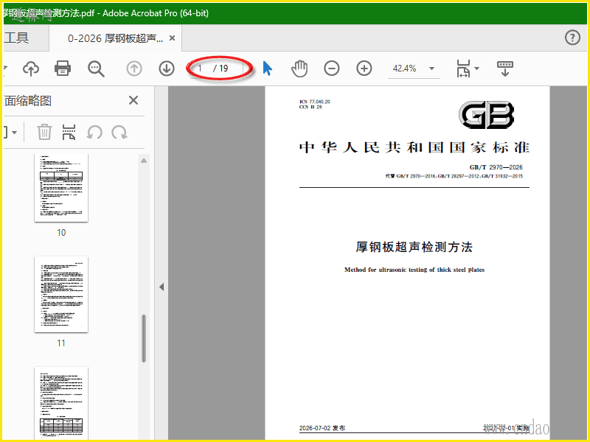
Task: Collapse the navigation pane with left arrow
Action: pos(162,287)
